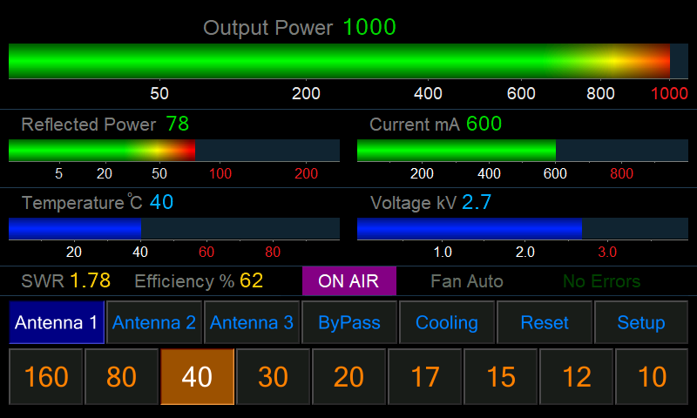Select the 10 meter band
This screenshot has height=418, width=697.
point(653,377)
